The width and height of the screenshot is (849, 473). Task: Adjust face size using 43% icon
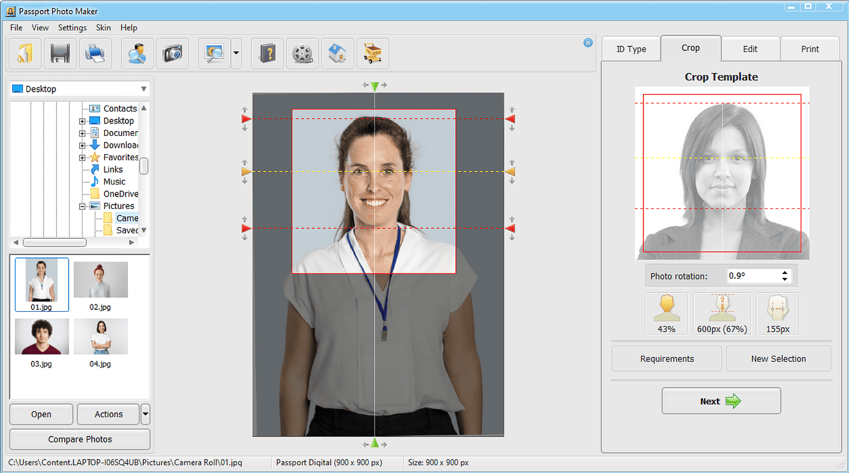[667, 313]
